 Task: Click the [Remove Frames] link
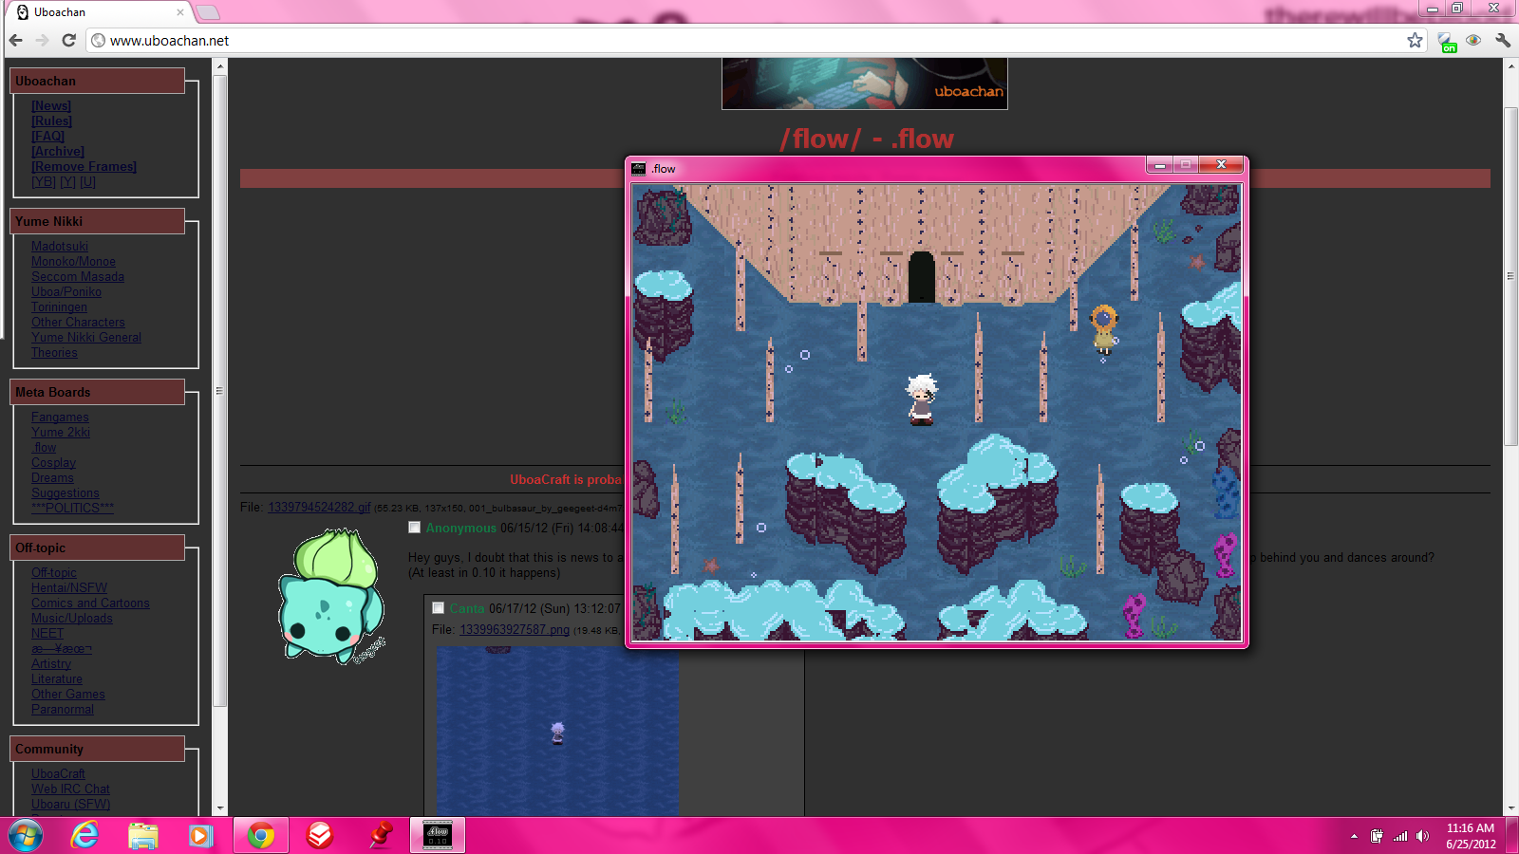click(x=84, y=167)
